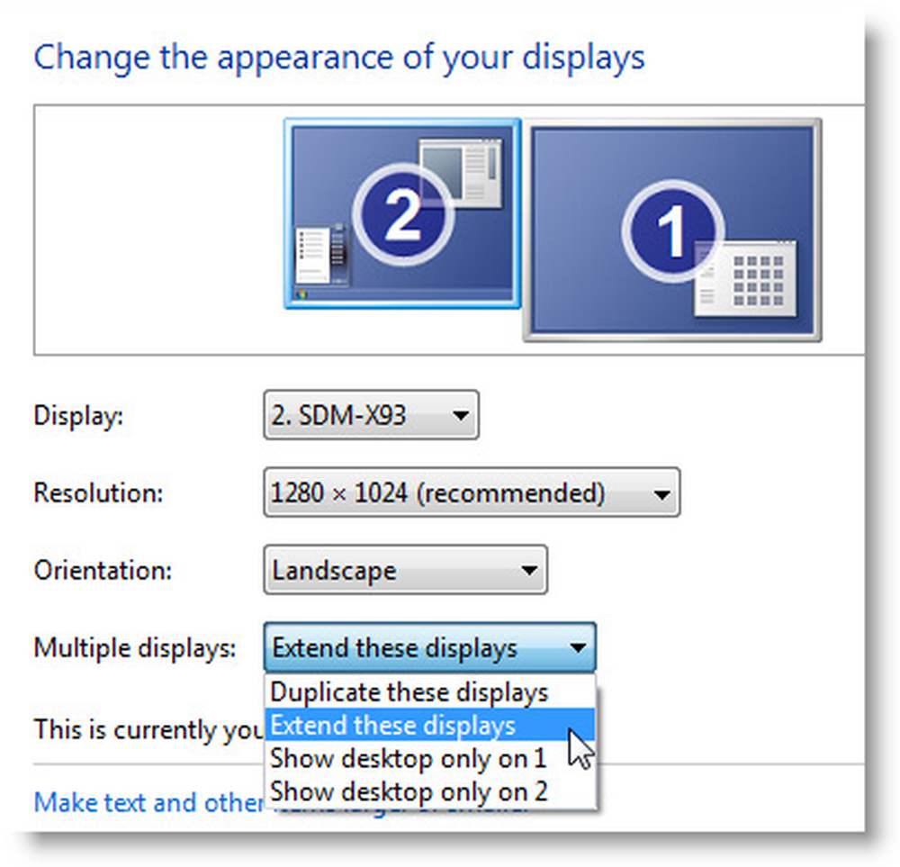Open the Resolution dropdown arrow
Screen dimensions: 900x867
click(661, 493)
